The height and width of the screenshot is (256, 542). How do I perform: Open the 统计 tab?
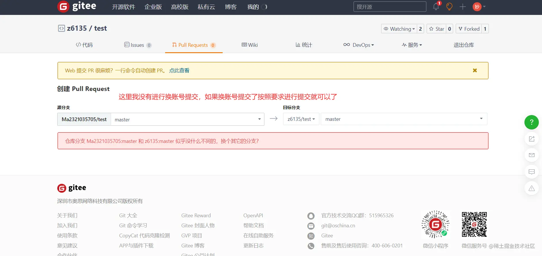(x=304, y=45)
